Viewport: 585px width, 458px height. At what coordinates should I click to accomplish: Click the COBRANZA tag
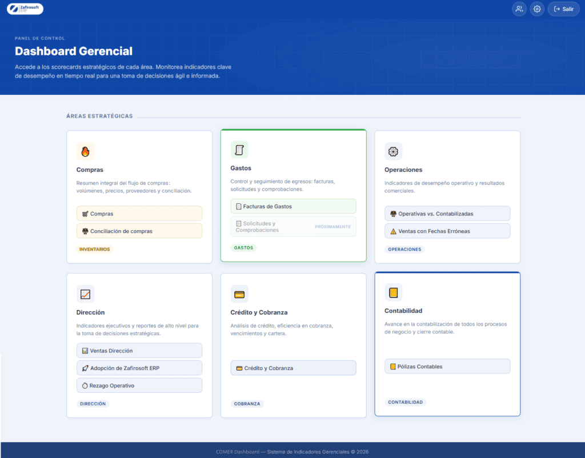(247, 404)
